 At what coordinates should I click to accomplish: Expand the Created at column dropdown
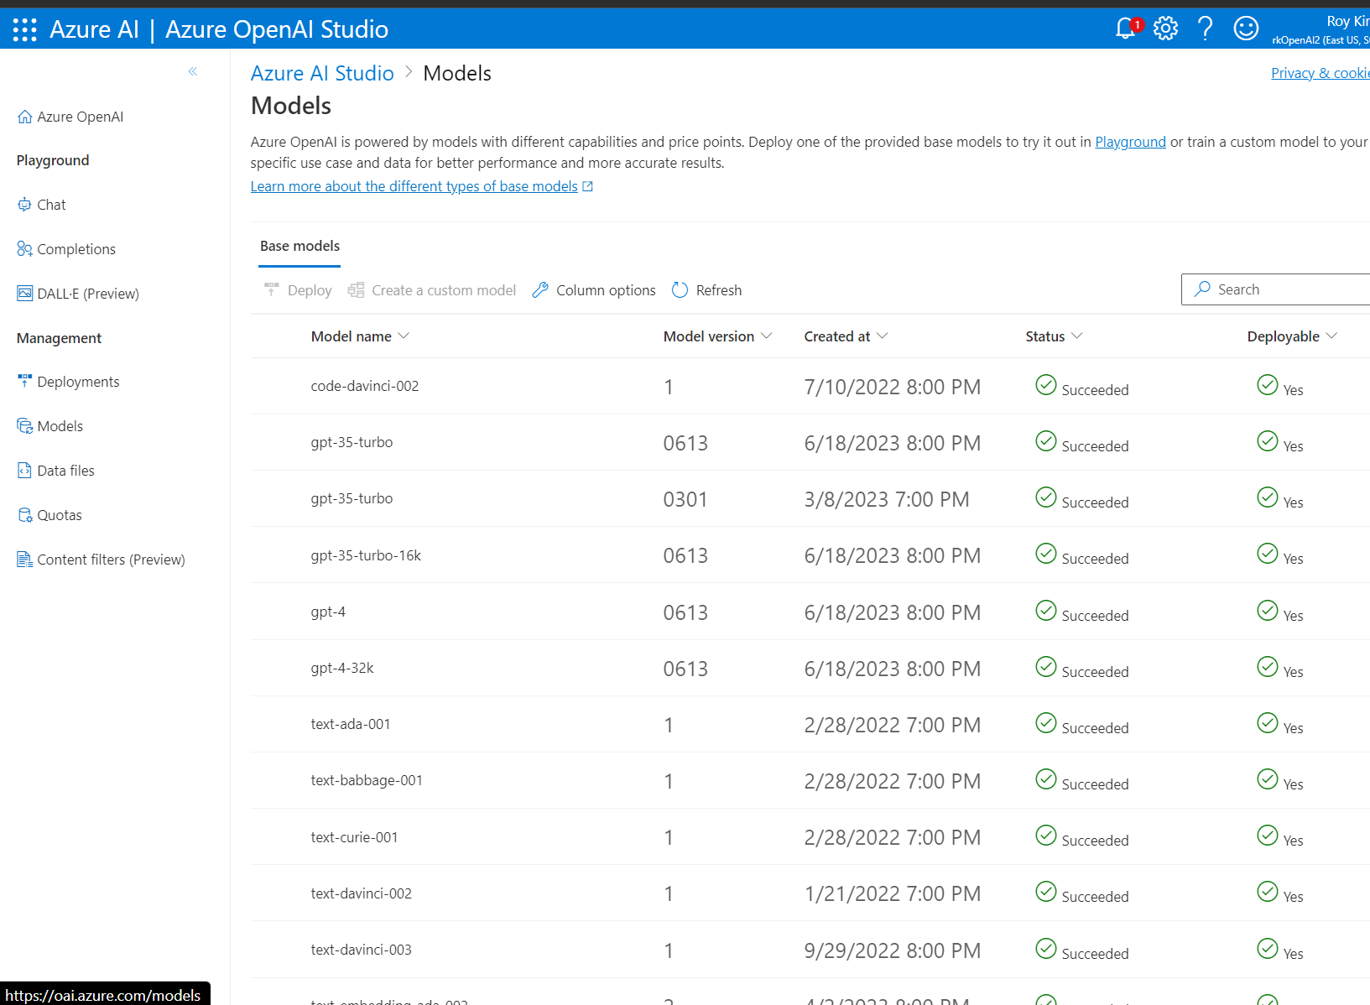882,336
